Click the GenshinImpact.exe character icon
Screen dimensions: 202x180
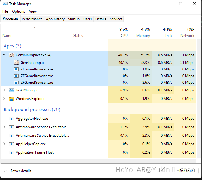click(12, 55)
